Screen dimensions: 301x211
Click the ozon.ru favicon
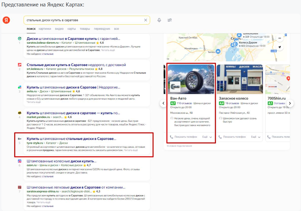tap(19, 161)
